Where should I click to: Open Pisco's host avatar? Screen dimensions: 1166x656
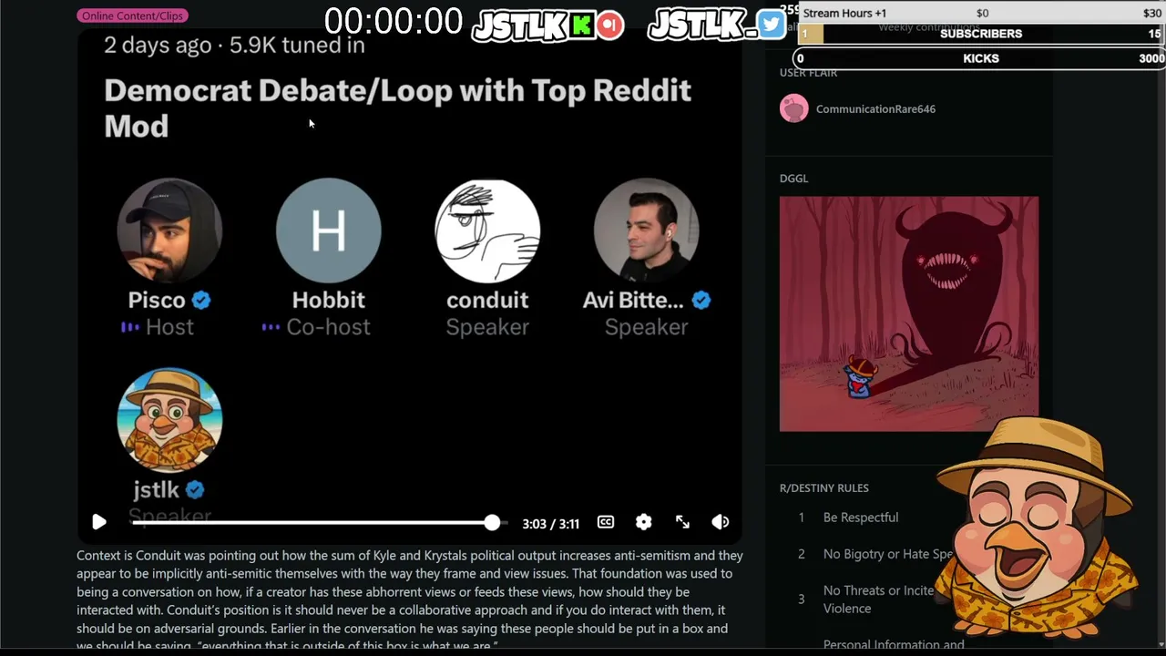point(169,231)
